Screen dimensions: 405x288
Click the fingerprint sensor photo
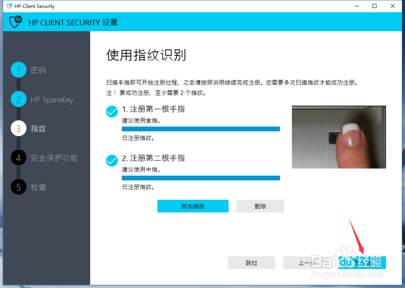pyautogui.click(x=339, y=137)
